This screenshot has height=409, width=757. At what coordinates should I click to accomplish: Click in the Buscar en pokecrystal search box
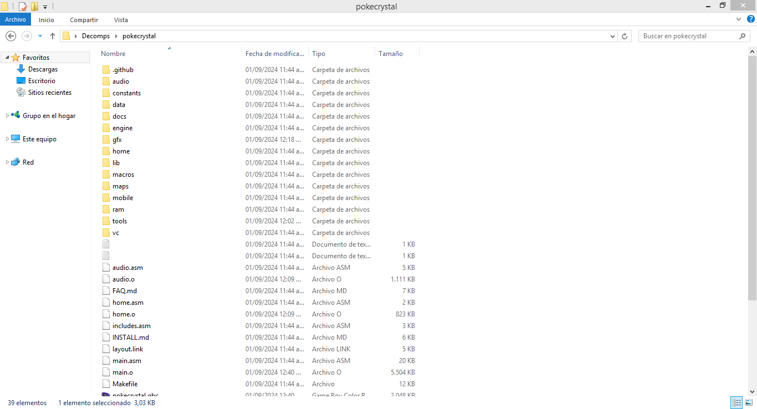click(x=687, y=36)
